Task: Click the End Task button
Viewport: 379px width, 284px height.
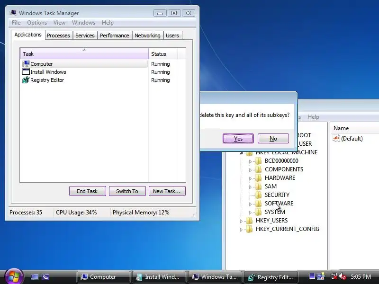Action: [x=87, y=191]
